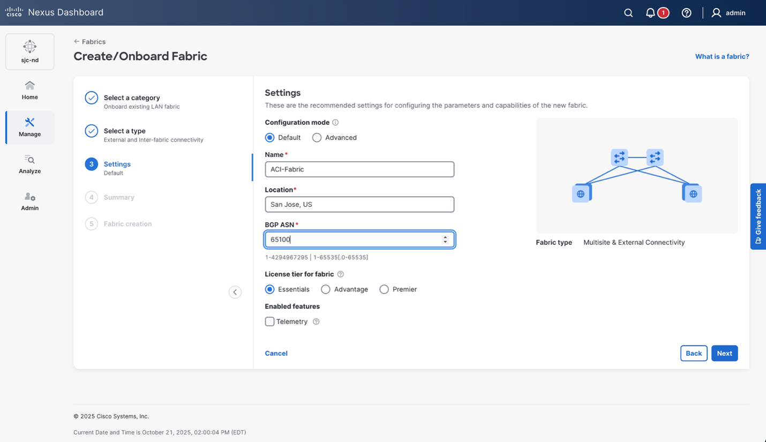Select Essentials license tier
The height and width of the screenshot is (442, 766).
269,289
